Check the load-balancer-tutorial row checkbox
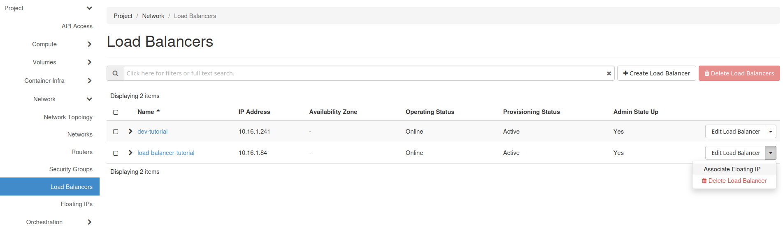This screenshot has height=232, width=783. 116,153
